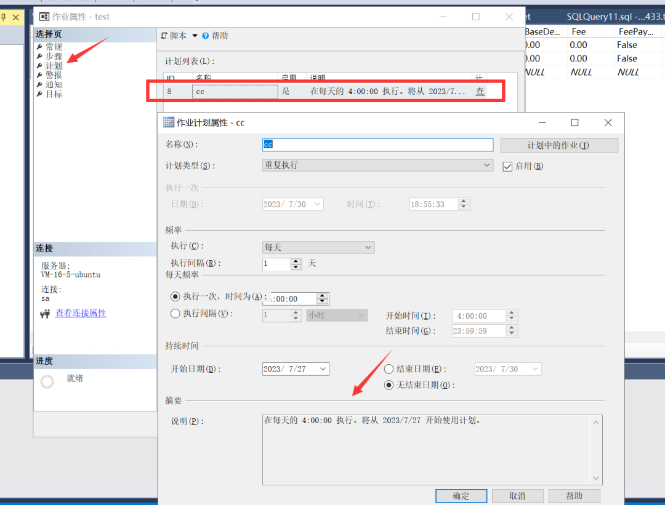This screenshot has height=505, width=665.
Task: Click the wrench icon beside 目标
Action: click(x=39, y=94)
